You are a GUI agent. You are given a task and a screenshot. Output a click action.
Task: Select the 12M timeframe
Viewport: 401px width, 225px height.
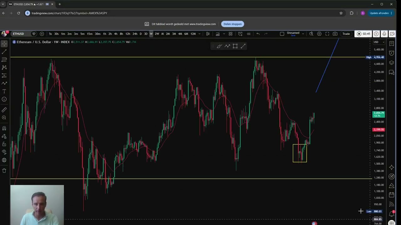(x=193, y=34)
